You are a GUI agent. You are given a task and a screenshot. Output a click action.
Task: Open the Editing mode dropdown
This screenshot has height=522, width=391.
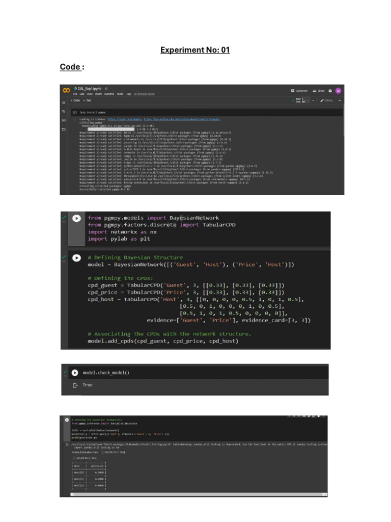326,100
